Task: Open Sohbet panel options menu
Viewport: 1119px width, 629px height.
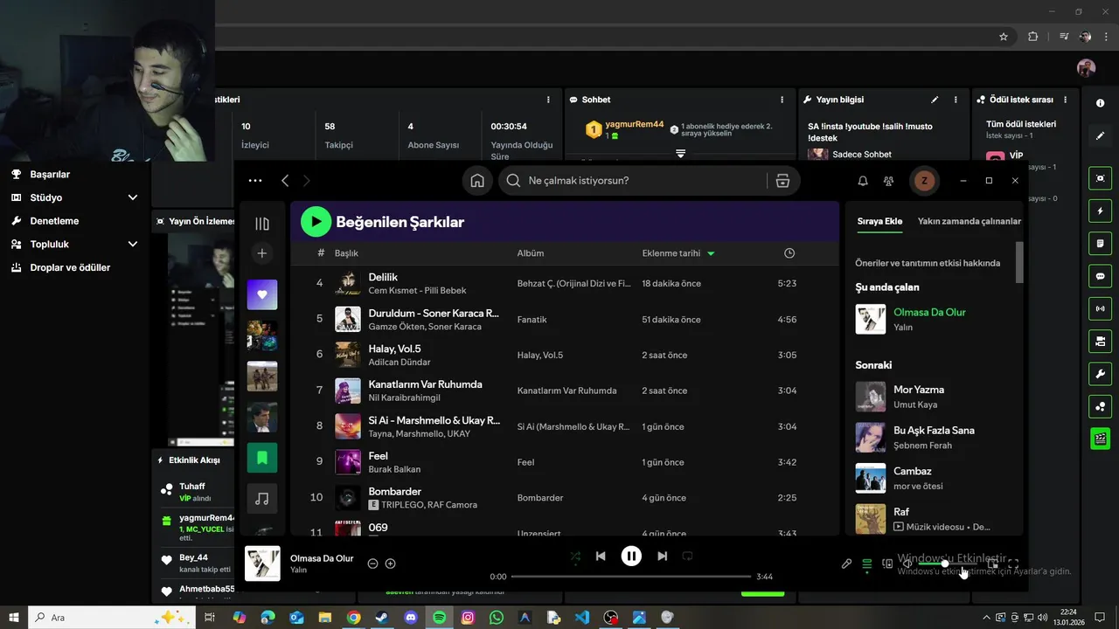Action: pos(781,100)
